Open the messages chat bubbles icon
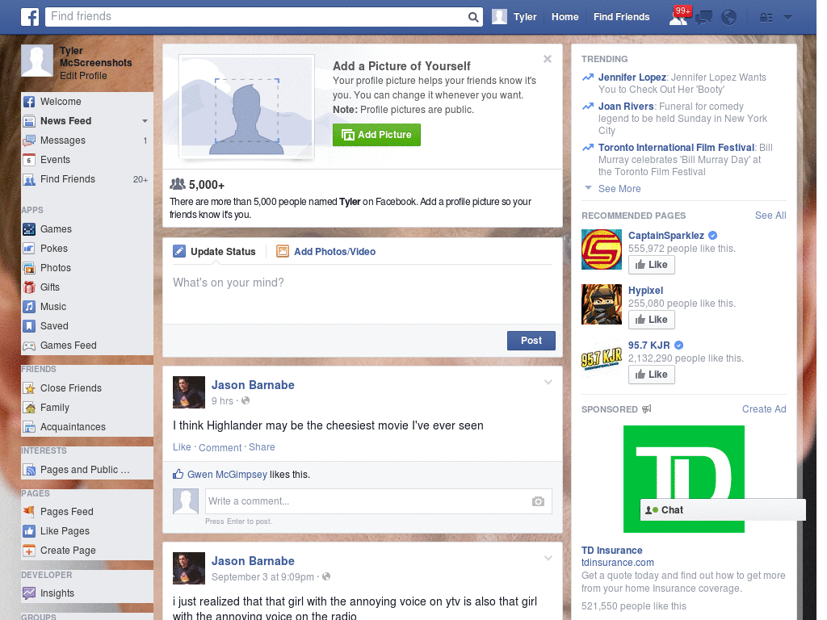The image size is (827, 620). [x=703, y=18]
